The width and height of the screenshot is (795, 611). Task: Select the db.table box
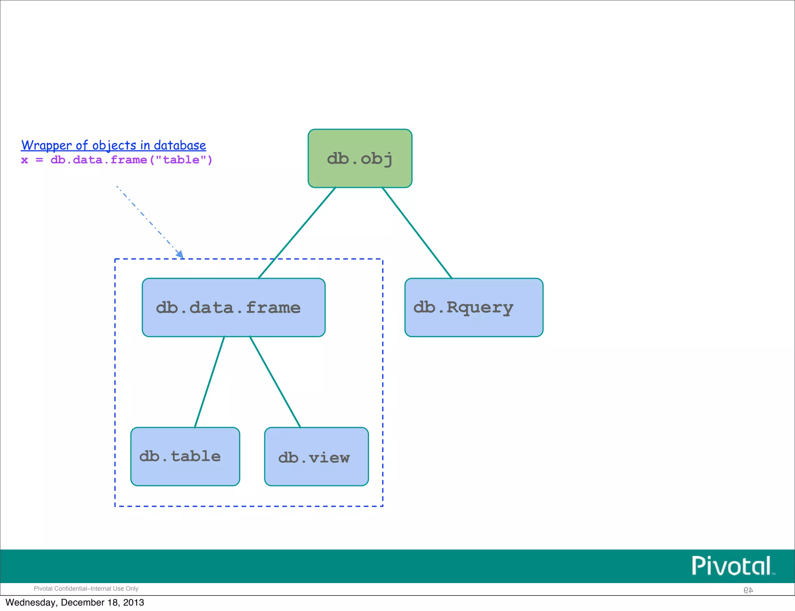click(x=185, y=456)
